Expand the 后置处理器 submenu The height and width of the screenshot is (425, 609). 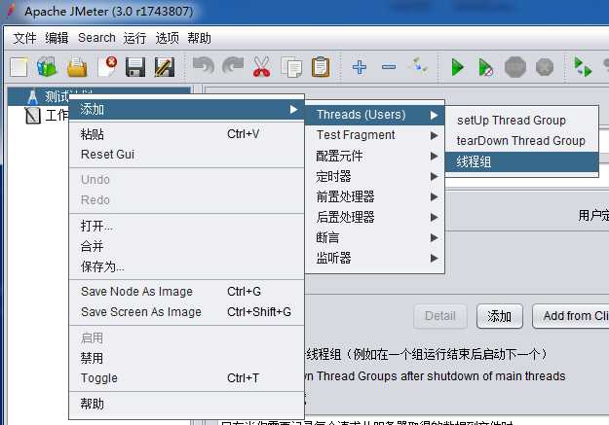pos(375,217)
